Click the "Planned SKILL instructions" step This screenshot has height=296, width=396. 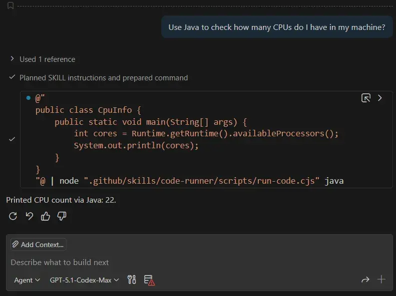(x=104, y=78)
